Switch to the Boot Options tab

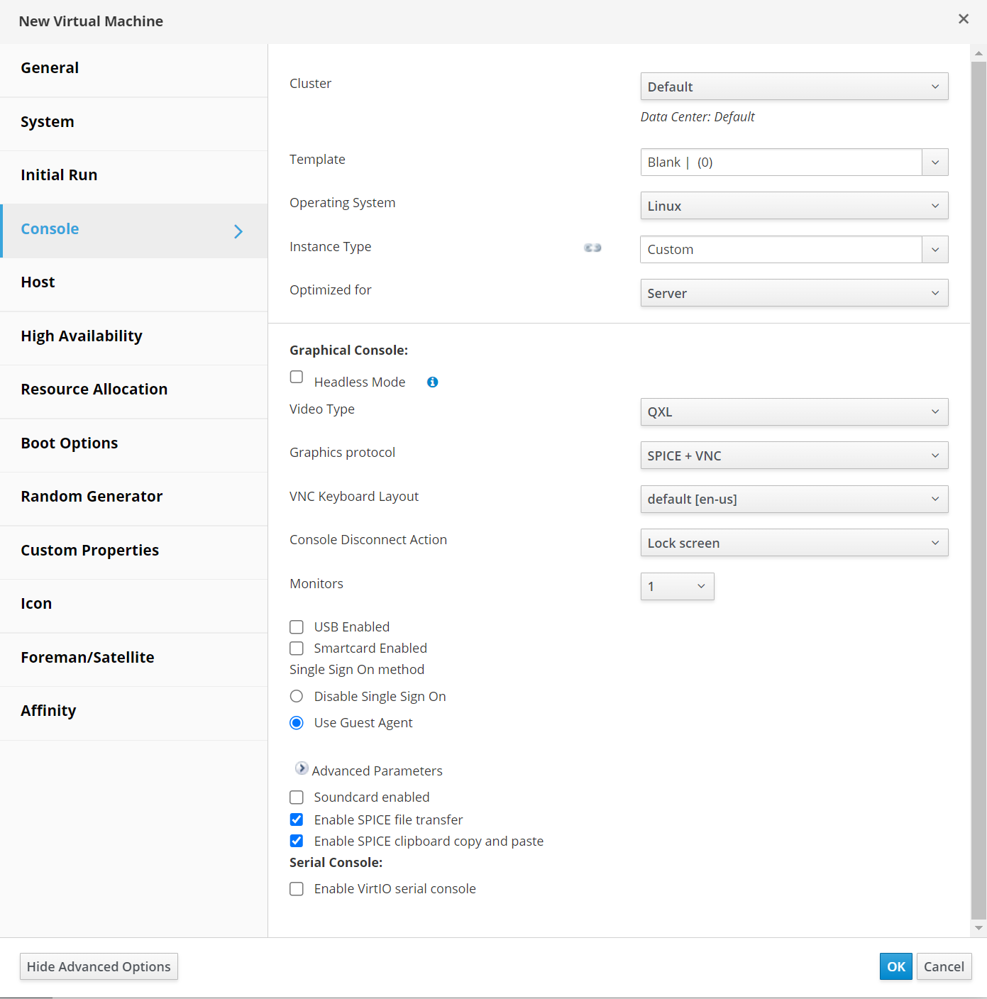(70, 443)
